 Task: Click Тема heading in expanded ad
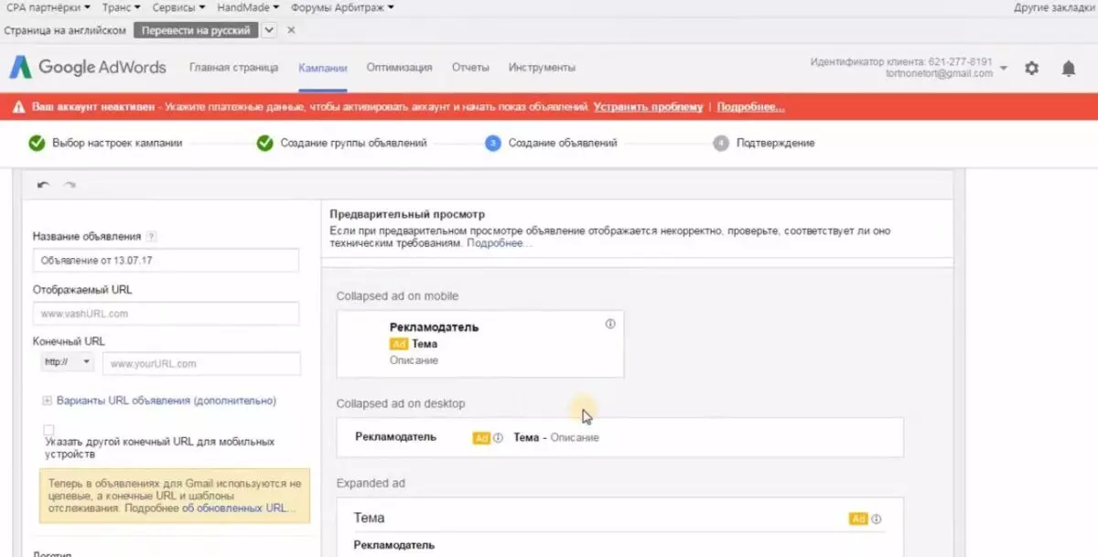coord(369,518)
